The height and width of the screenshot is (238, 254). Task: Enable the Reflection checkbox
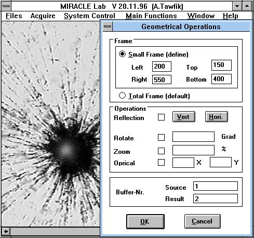click(161, 117)
